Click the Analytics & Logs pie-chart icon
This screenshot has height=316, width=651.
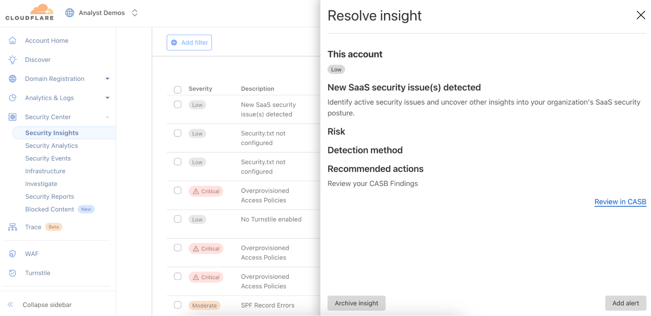pos(12,98)
